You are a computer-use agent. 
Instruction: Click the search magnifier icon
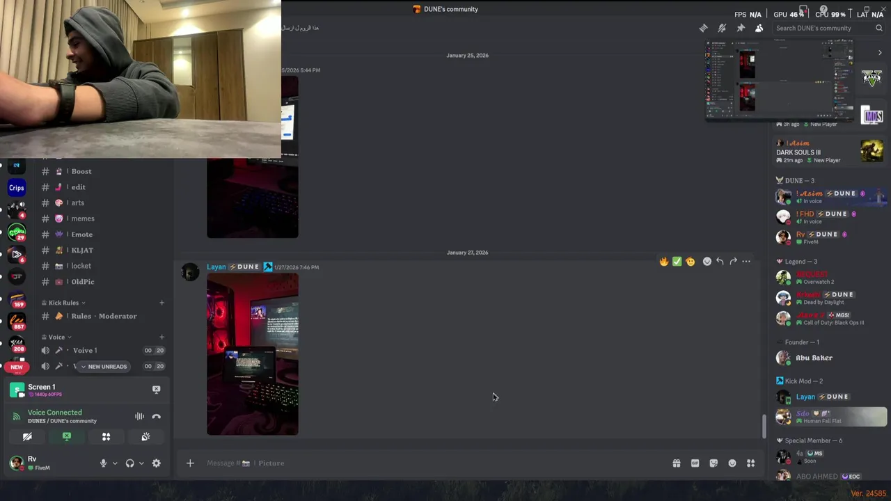[879, 28]
